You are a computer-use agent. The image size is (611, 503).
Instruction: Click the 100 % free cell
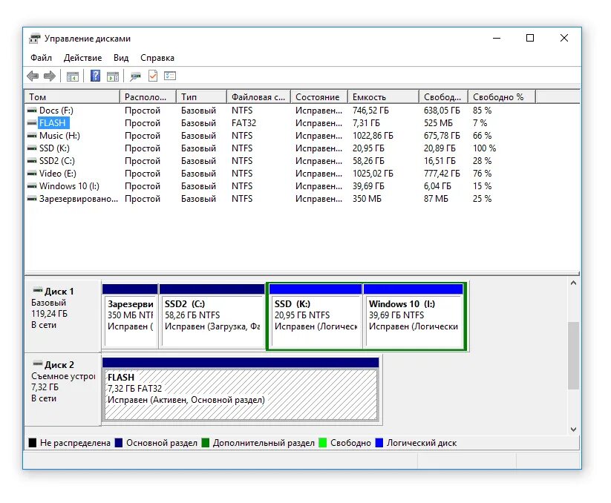tap(484, 148)
